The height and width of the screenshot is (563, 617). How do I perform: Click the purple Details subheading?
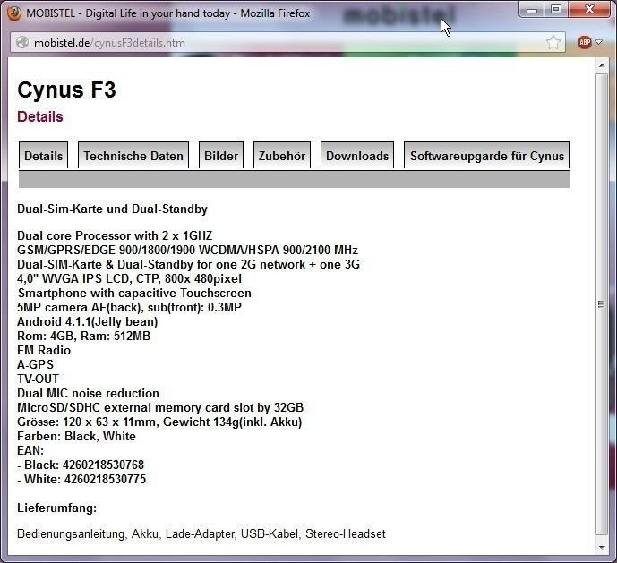40,117
